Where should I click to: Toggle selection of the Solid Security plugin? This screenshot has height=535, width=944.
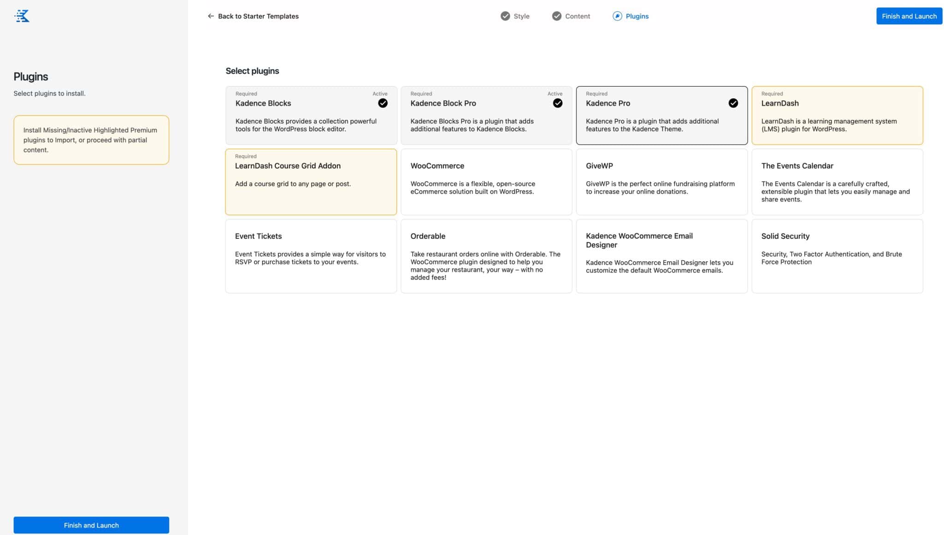pyautogui.click(x=837, y=256)
